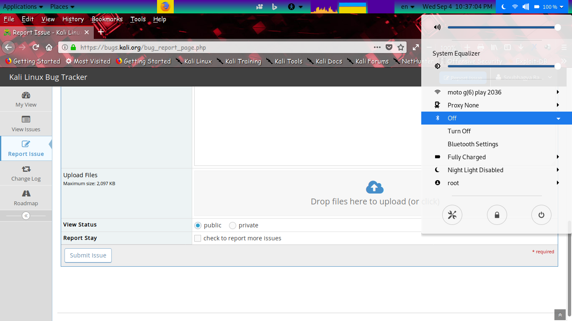Click the Submit Issue button

[x=88, y=255]
